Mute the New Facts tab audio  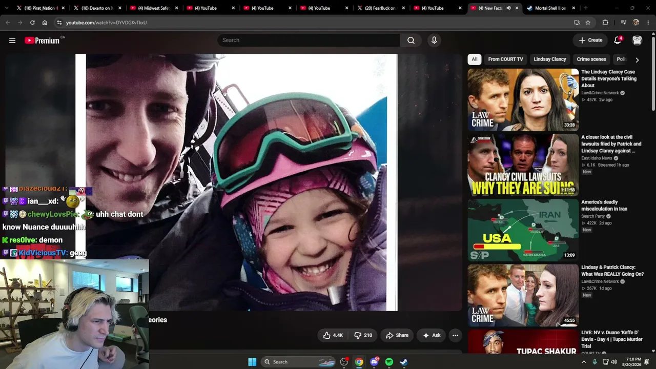click(508, 8)
